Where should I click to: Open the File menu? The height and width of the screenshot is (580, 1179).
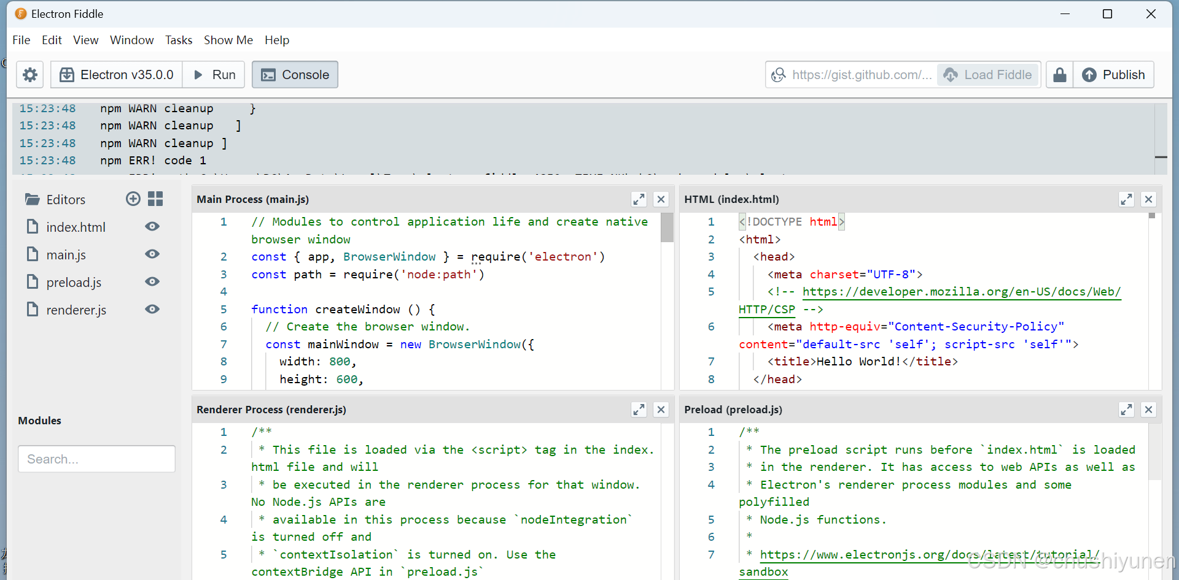(x=21, y=40)
